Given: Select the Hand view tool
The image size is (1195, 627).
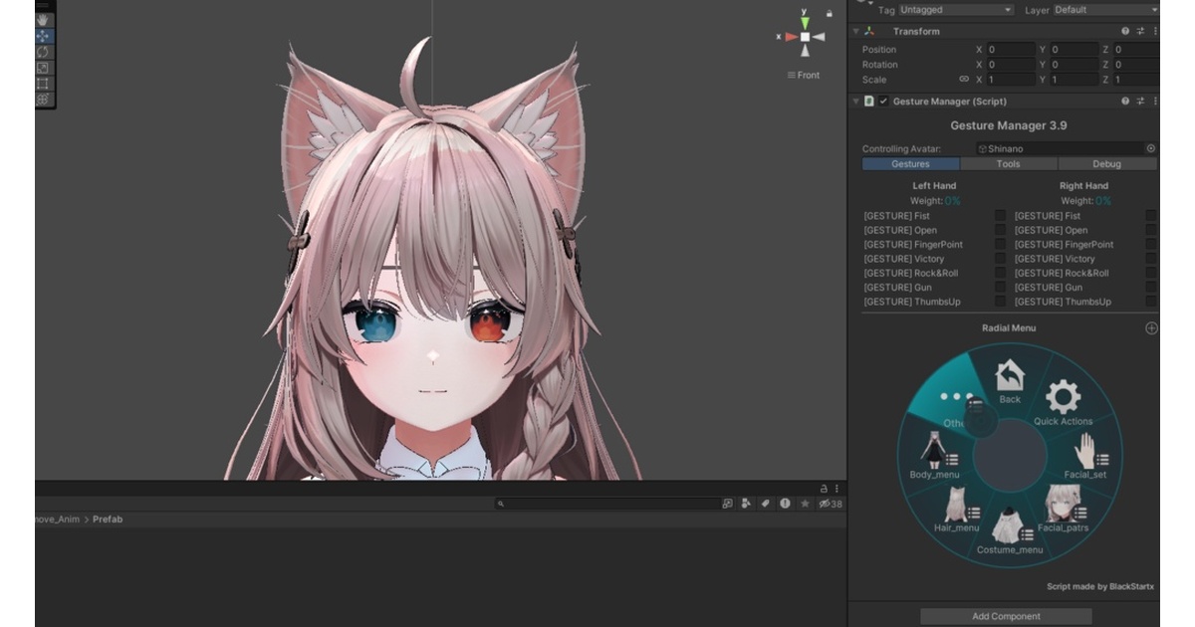Looking at the screenshot, I should [43, 20].
